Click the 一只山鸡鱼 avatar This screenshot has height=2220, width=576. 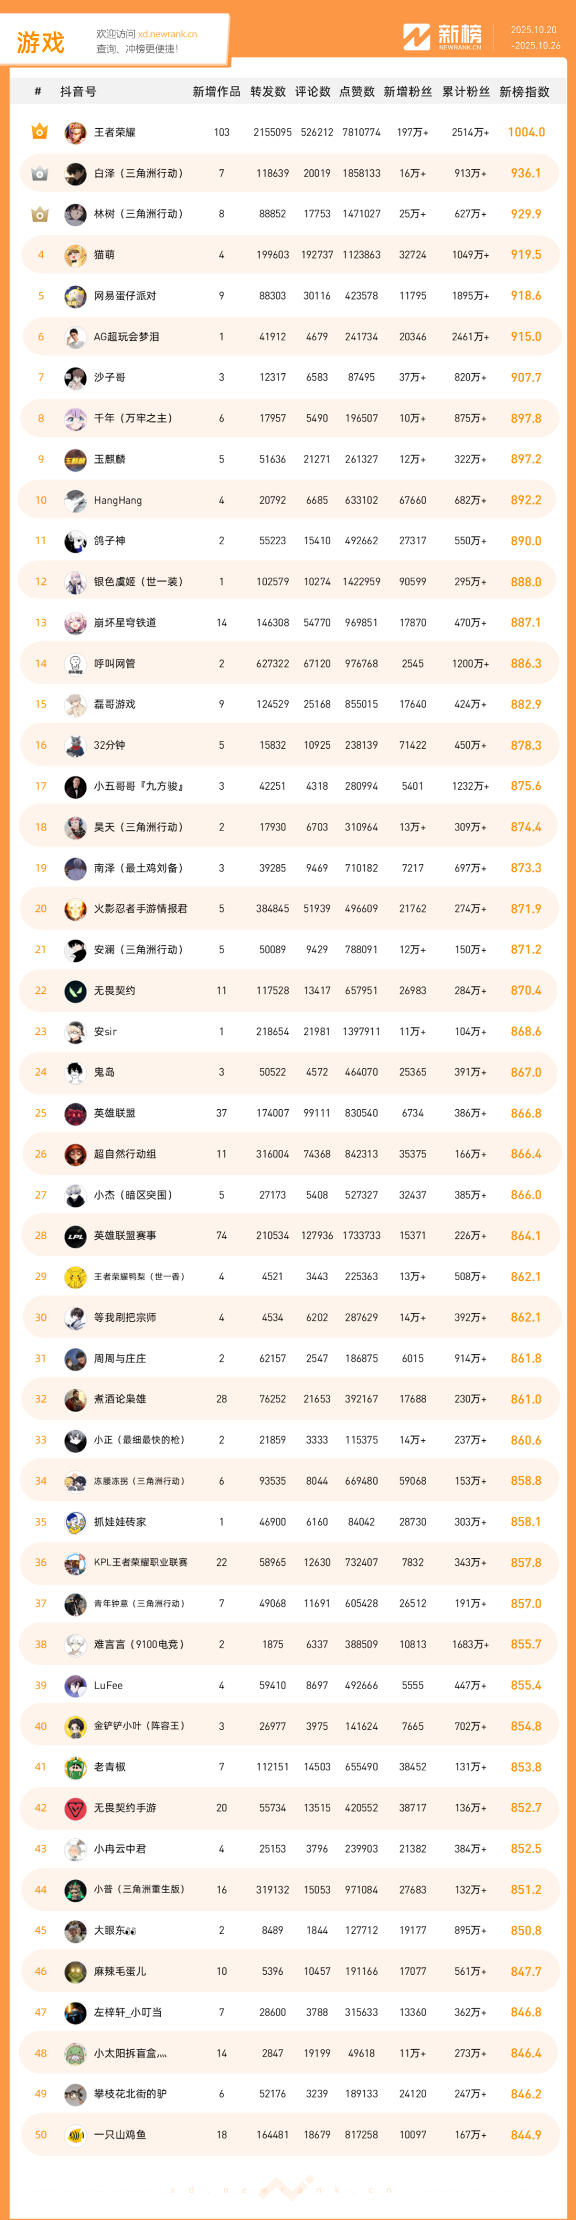click(x=76, y=2135)
